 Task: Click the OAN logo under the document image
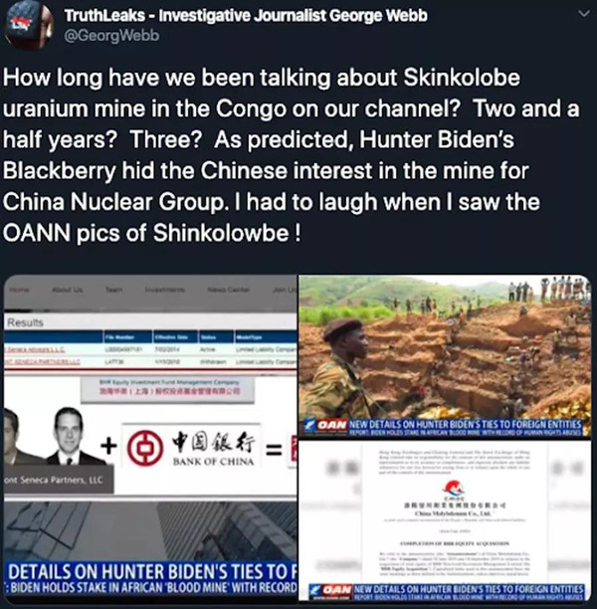pos(331,591)
